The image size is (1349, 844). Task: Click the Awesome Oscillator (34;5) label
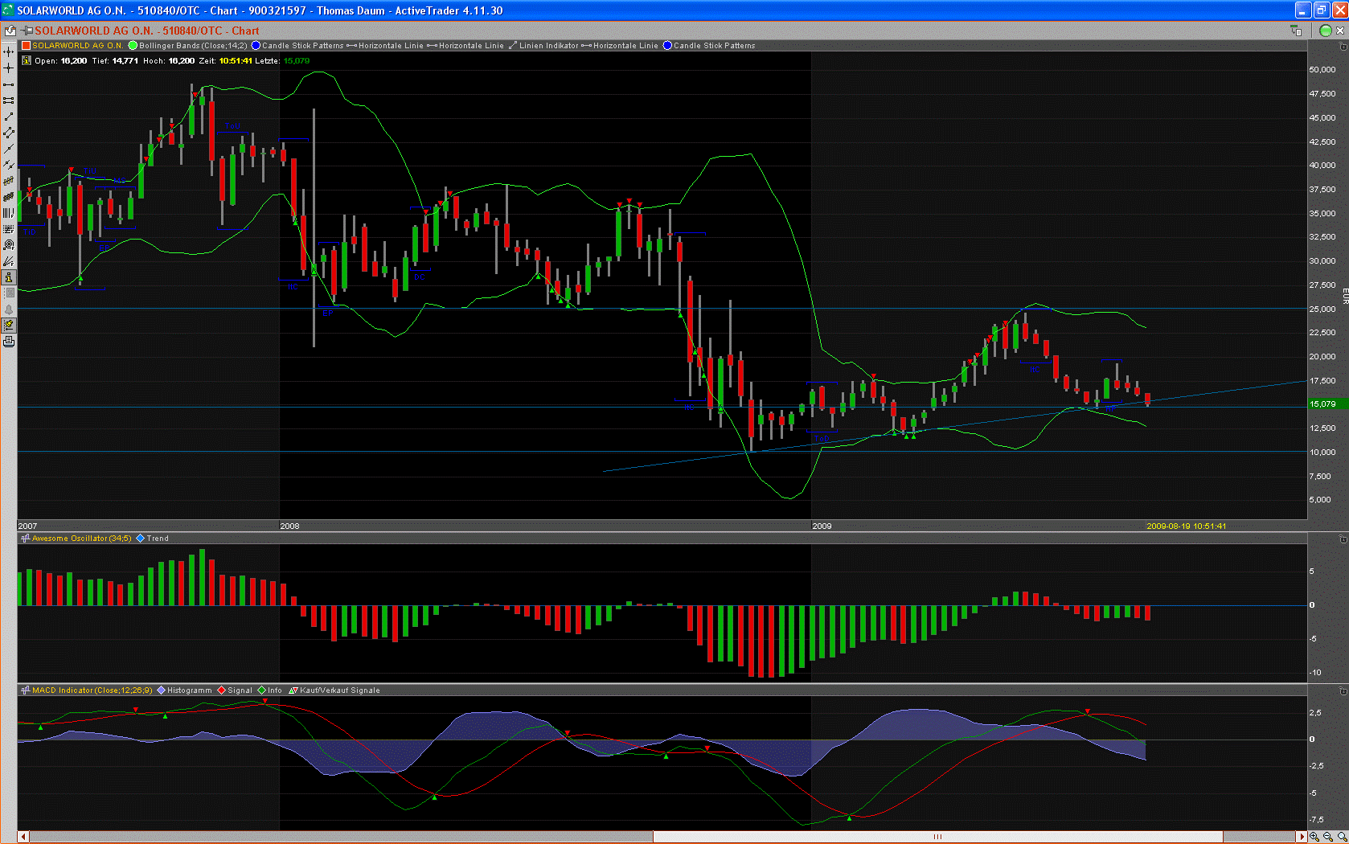(x=80, y=539)
